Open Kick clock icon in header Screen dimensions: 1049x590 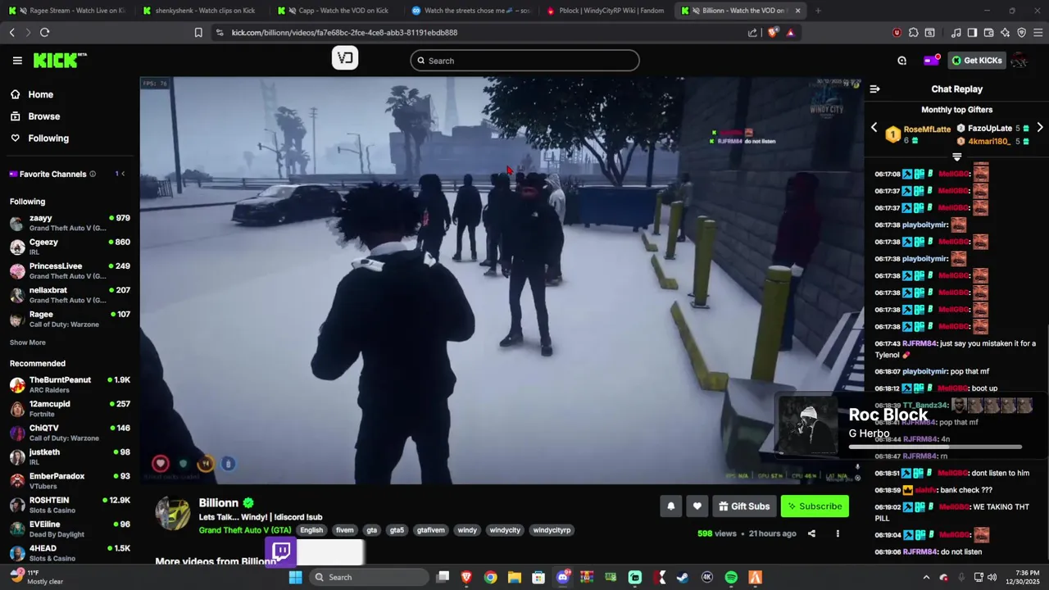901,61
